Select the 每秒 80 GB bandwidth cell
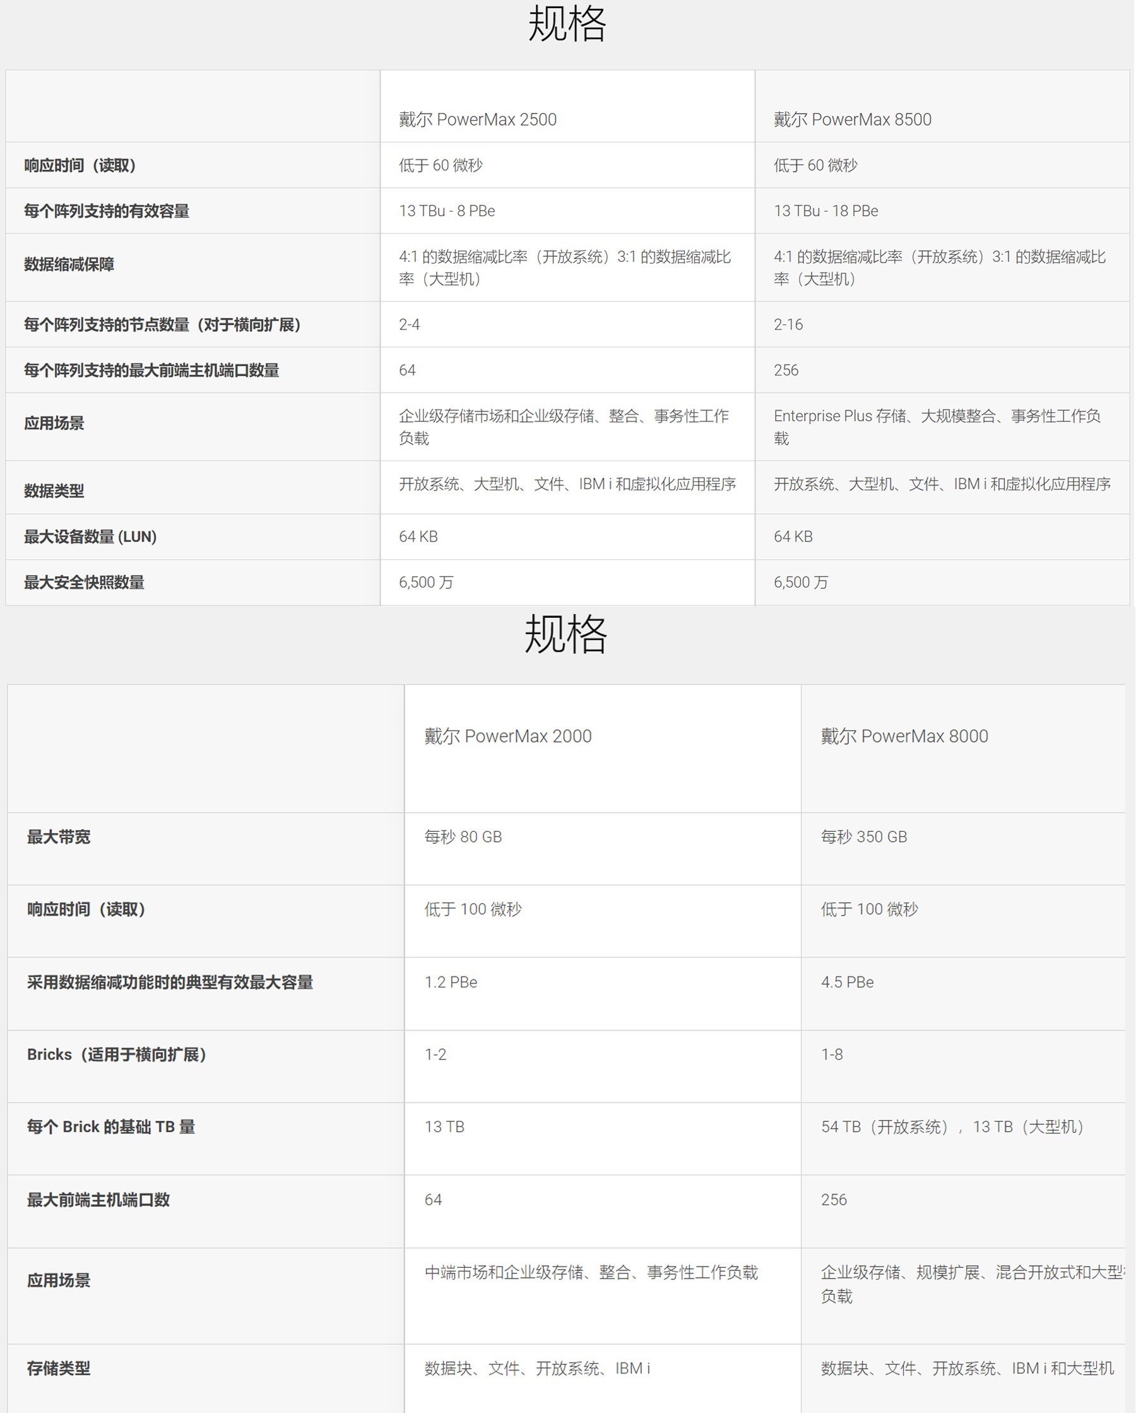This screenshot has height=1413, width=1136. [463, 837]
